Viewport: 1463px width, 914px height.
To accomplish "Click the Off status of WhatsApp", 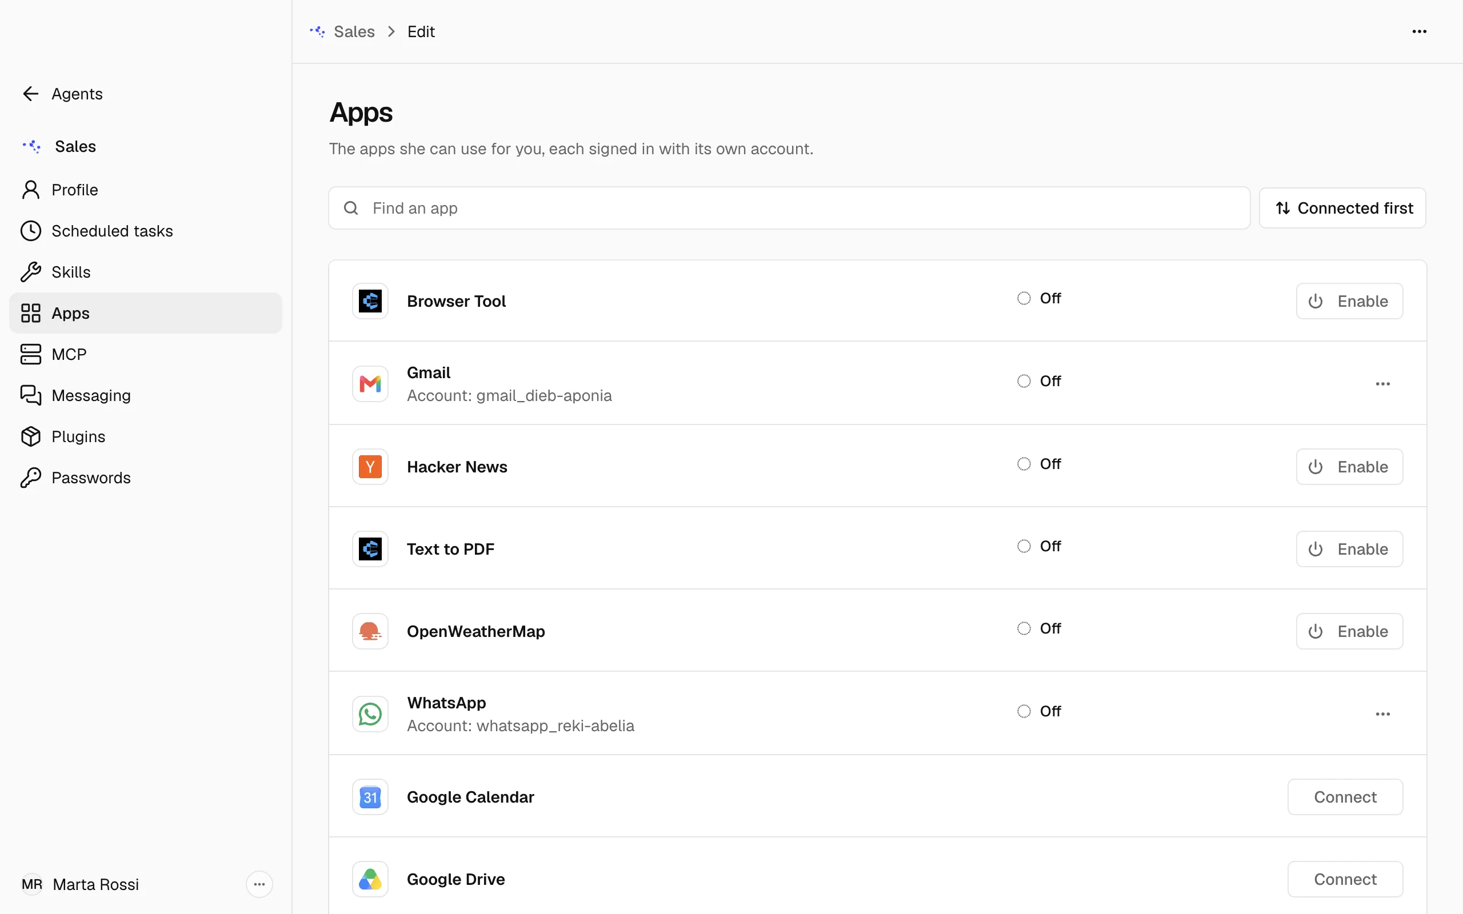I will point(1039,711).
